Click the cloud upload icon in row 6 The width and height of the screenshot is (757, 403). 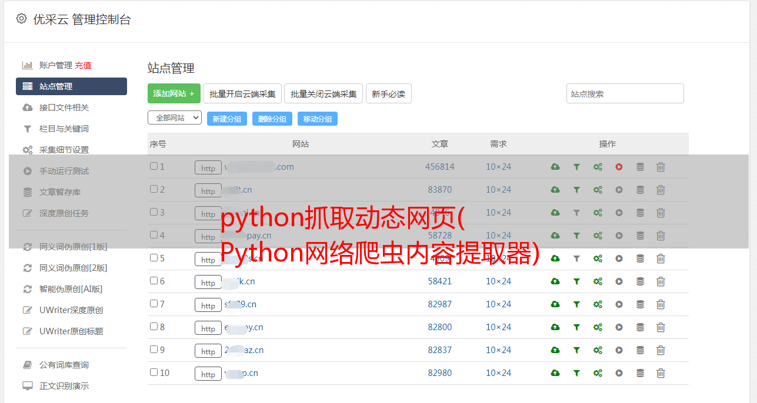(x=555, y=281)
